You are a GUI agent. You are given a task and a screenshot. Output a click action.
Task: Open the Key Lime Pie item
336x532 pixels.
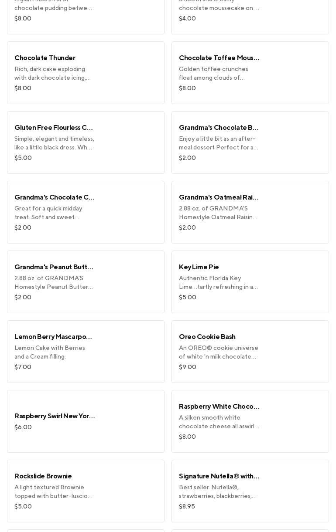pos(250,282)
